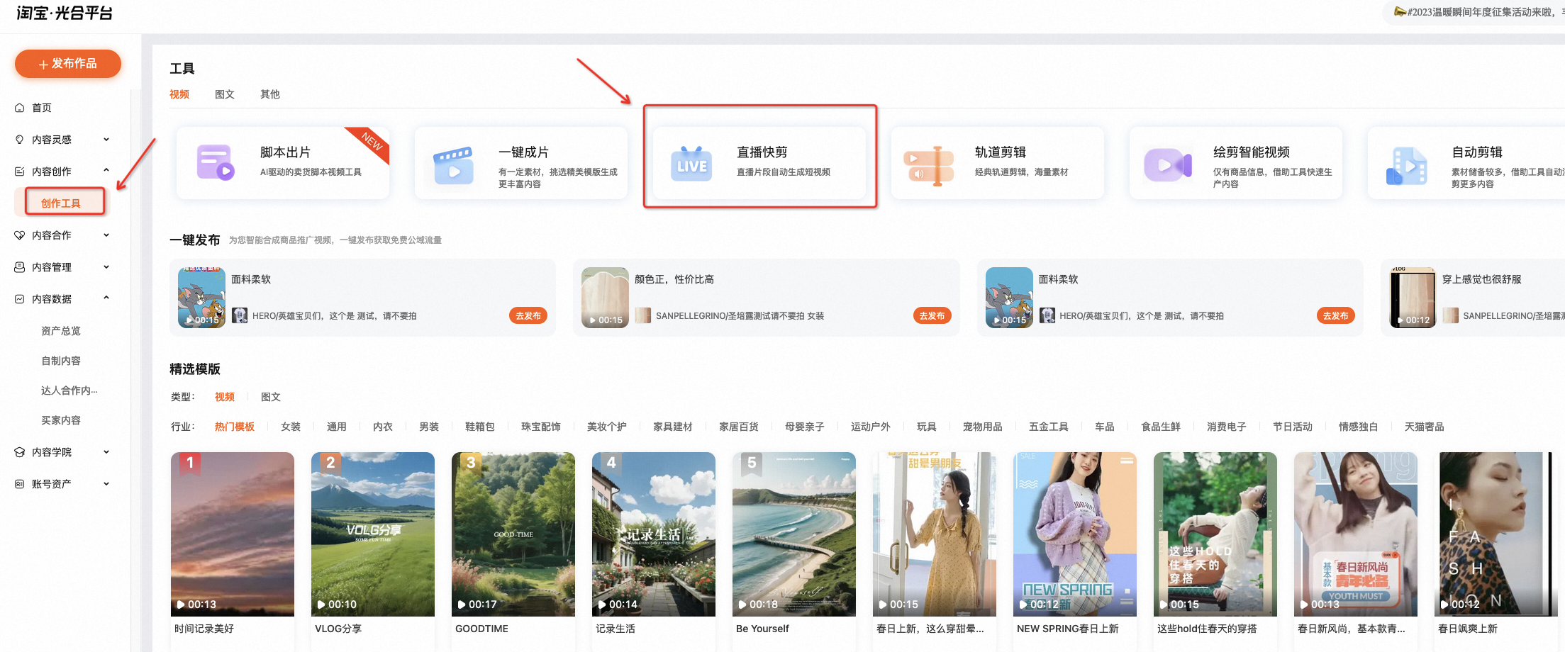Filter templates by 宠物用品
Image resolution: width=1565 pixels, height=652 pixels.
tap(983, 427)
